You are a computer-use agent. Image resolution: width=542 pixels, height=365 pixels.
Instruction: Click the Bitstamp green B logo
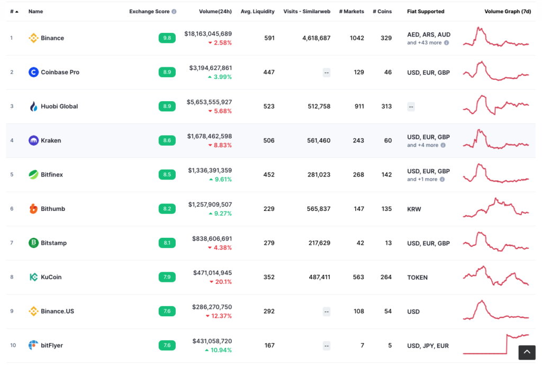tap(33, 243)
